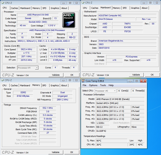Click the CPU #0 temperature 36°C
The width and height of the screenshot is (161, 155).
[111, 145]
